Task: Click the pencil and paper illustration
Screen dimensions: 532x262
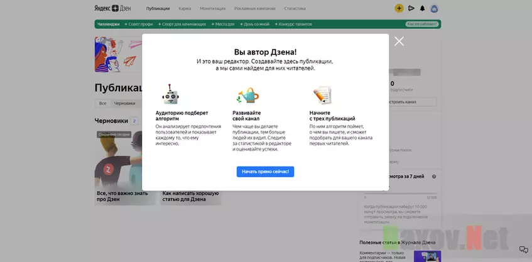Action: tap(322, 95)
